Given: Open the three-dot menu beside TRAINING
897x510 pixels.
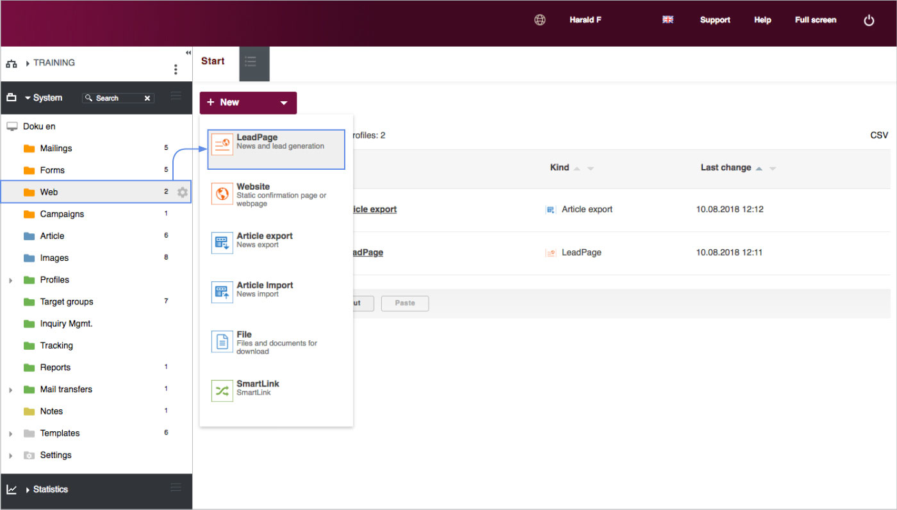Looking at the screenshot, I should (176, 69).
